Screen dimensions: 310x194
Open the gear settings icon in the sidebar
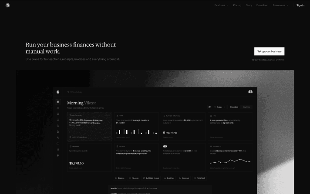click(58, 155)
